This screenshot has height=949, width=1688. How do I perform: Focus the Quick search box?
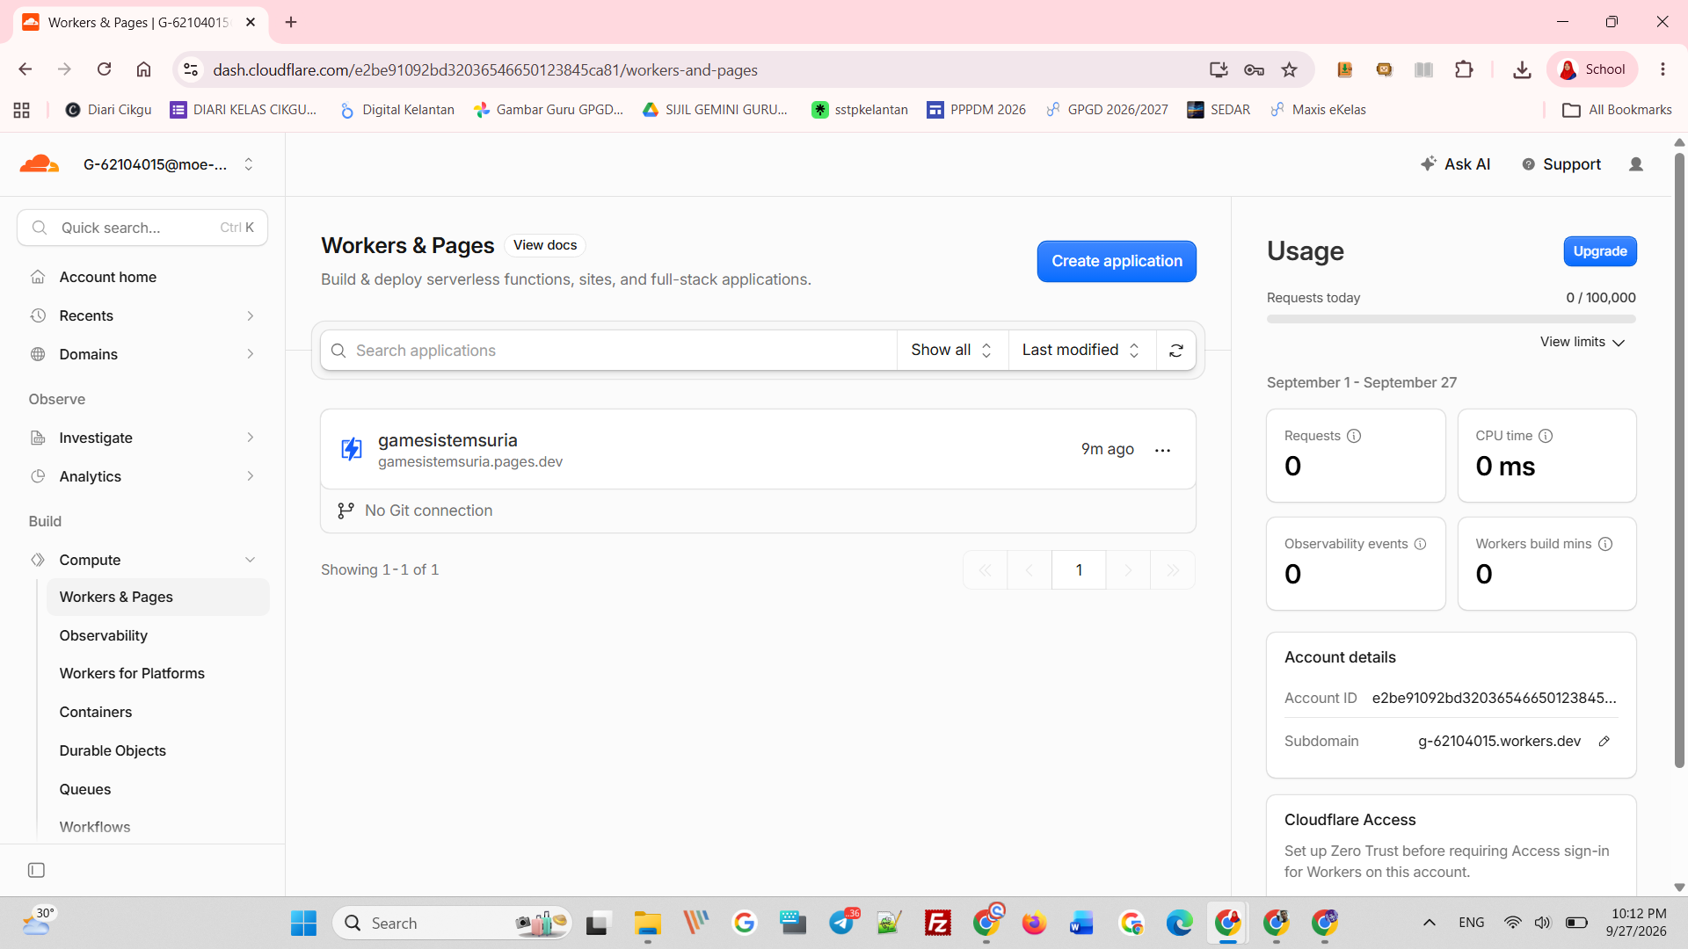(x=142, y=228)
